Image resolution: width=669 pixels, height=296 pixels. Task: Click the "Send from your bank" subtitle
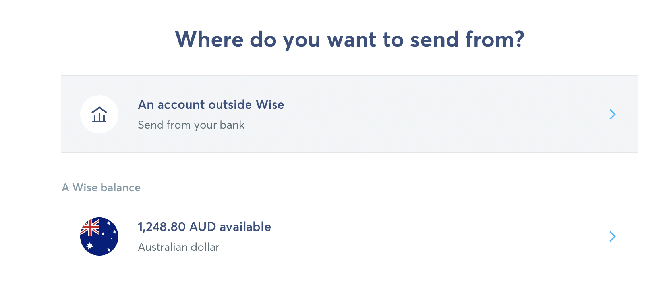click(x=191, y=125)
